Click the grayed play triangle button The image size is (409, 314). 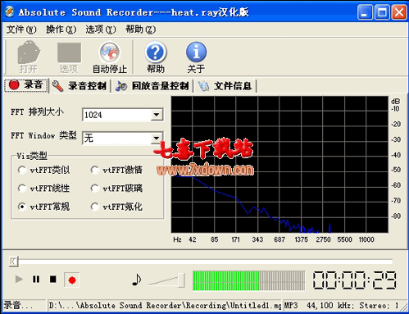click(19, 280)
